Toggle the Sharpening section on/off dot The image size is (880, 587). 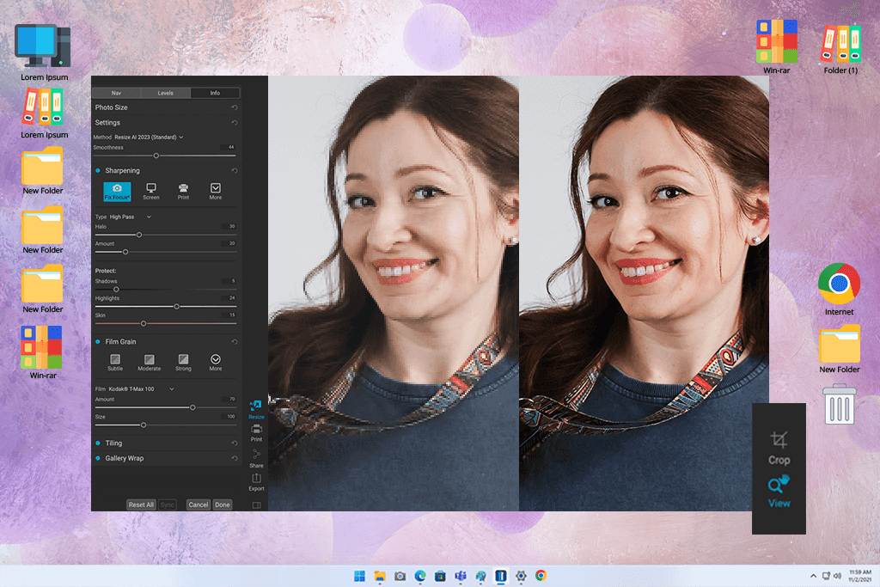coord(98,171)
